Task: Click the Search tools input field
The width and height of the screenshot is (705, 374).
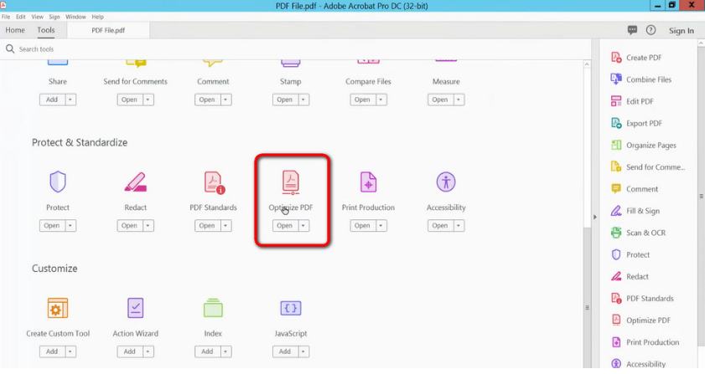Action: (x=297, y=49)
